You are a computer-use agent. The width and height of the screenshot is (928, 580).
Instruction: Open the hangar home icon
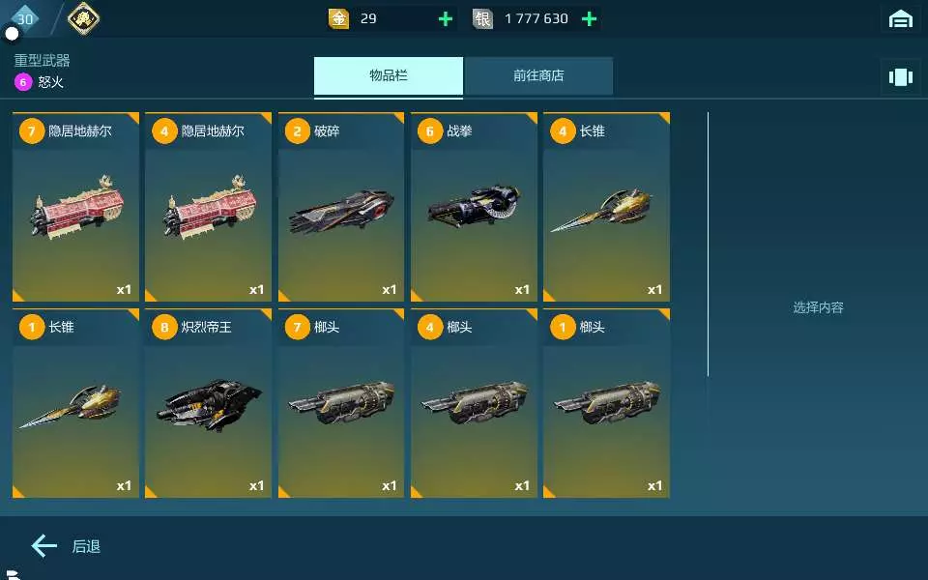[x=900, y=19]
